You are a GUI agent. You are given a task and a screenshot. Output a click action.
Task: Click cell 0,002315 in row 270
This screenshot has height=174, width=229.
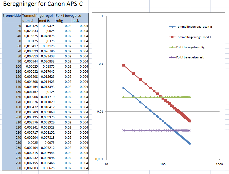(x=30, y=153)
